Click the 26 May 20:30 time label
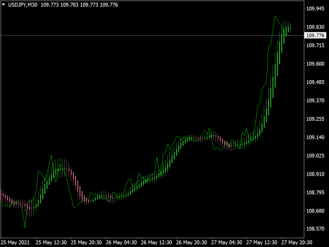This screenshot has height=247, width=329. pos(191,243)
